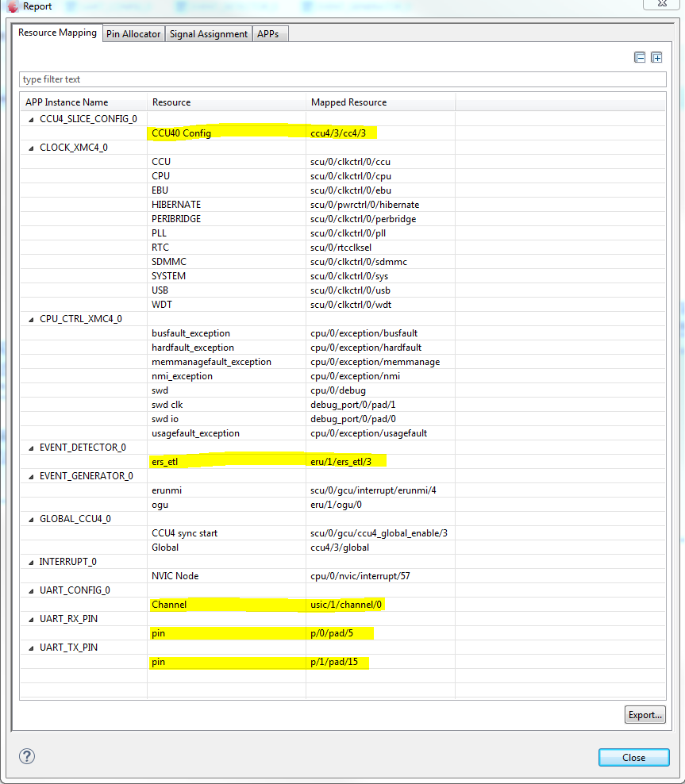Sort by APP Instance Name column header

[83, 102]
